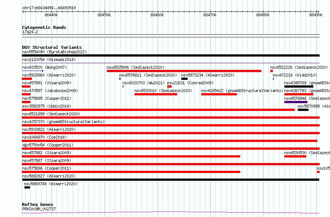
Task: Select nsv457887 (Itsara2009) label
Action: coord(47,160)
